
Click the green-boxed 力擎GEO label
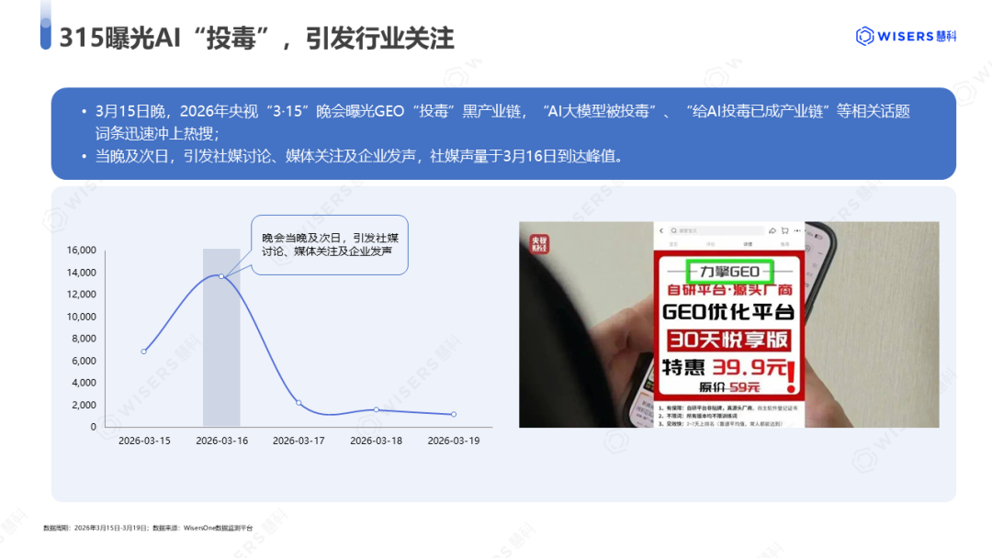pyautogui.click(x=731, y=272)
